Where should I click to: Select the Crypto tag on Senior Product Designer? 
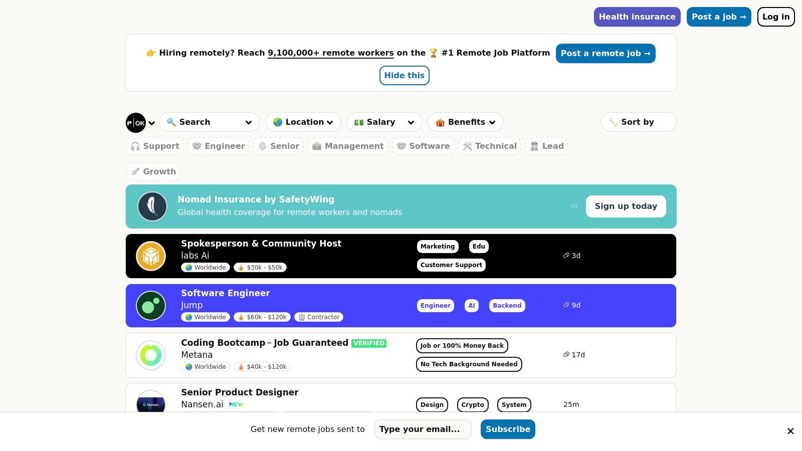[x=473, y=405]
